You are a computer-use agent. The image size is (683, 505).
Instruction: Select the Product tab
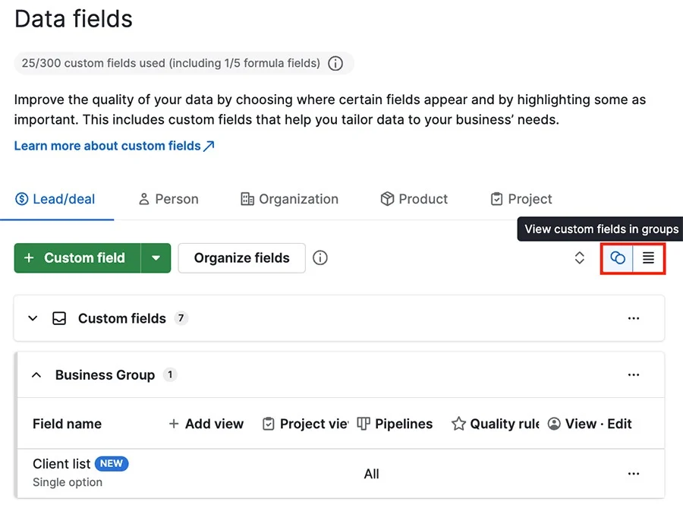pyautogui.click(x=414, y=199)
